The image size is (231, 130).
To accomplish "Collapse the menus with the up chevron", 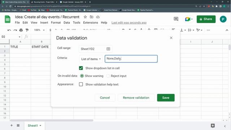I will (x=227, y=30).
